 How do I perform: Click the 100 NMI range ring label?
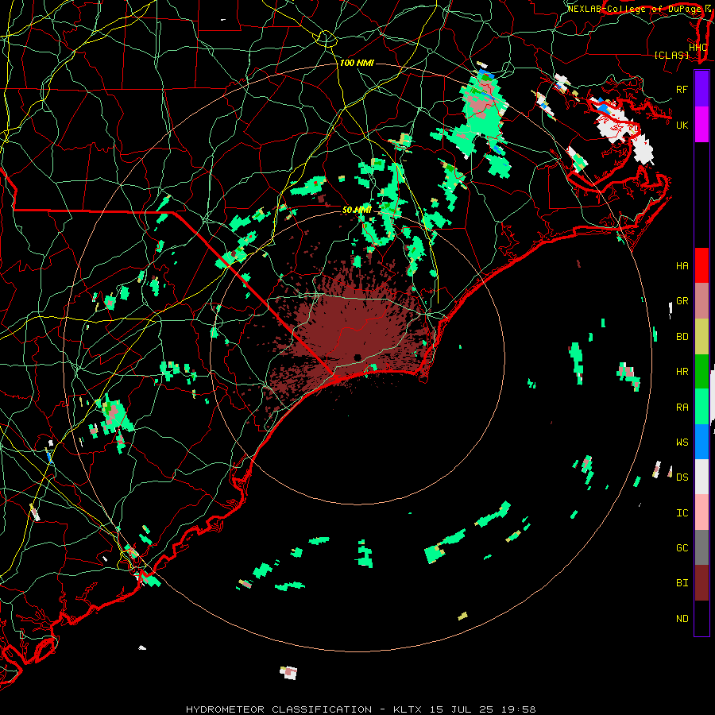pos(357,63)
